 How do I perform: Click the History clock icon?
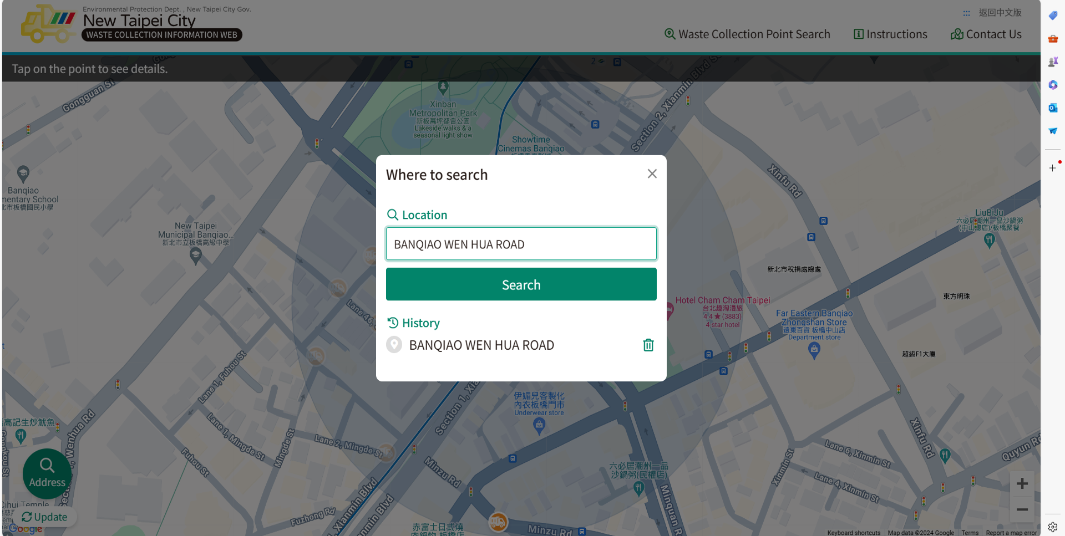[393, 323]
